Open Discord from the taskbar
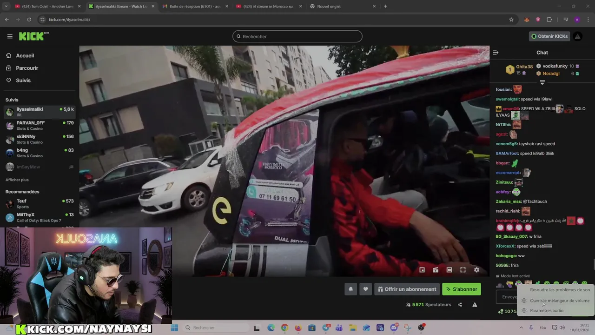Image resolution: width=595 pixels, height=335 pixels. (394, 328)
